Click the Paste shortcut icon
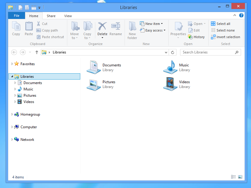 coord(39,37)
